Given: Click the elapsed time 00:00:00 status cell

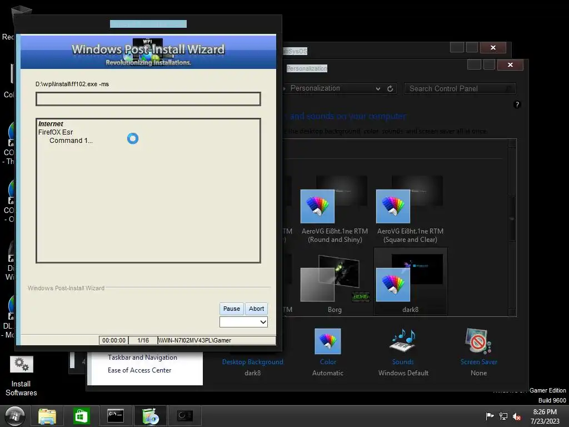Looking at the screenshot, I should tap(113, 340).
